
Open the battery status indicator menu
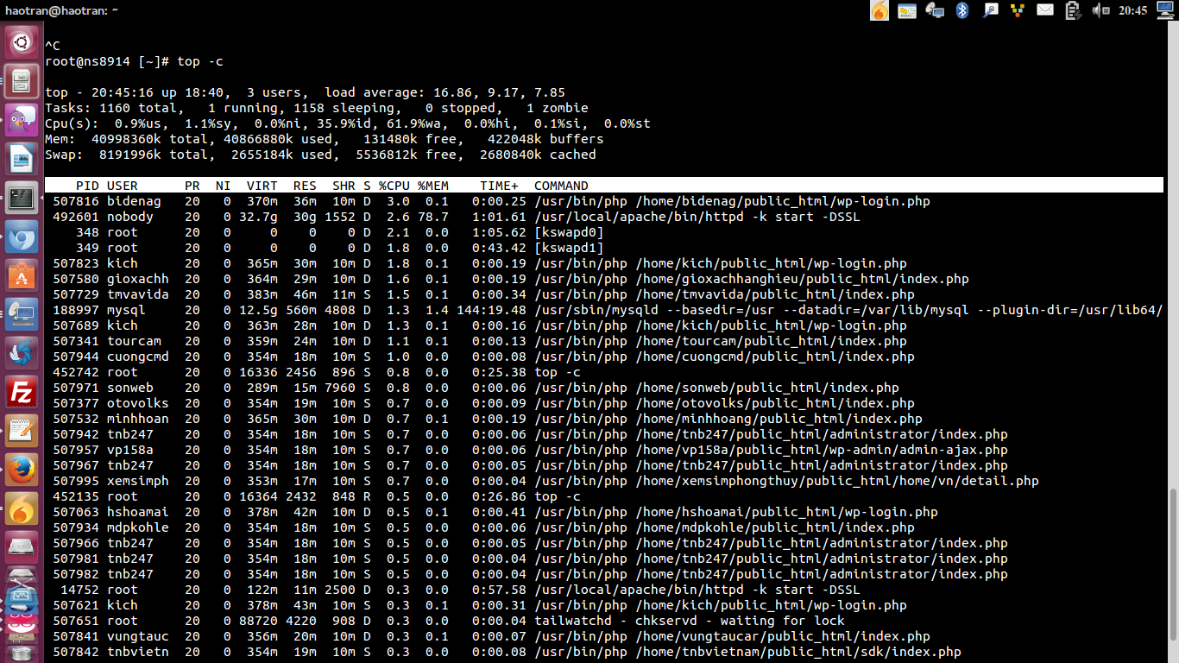[1073, 10]
